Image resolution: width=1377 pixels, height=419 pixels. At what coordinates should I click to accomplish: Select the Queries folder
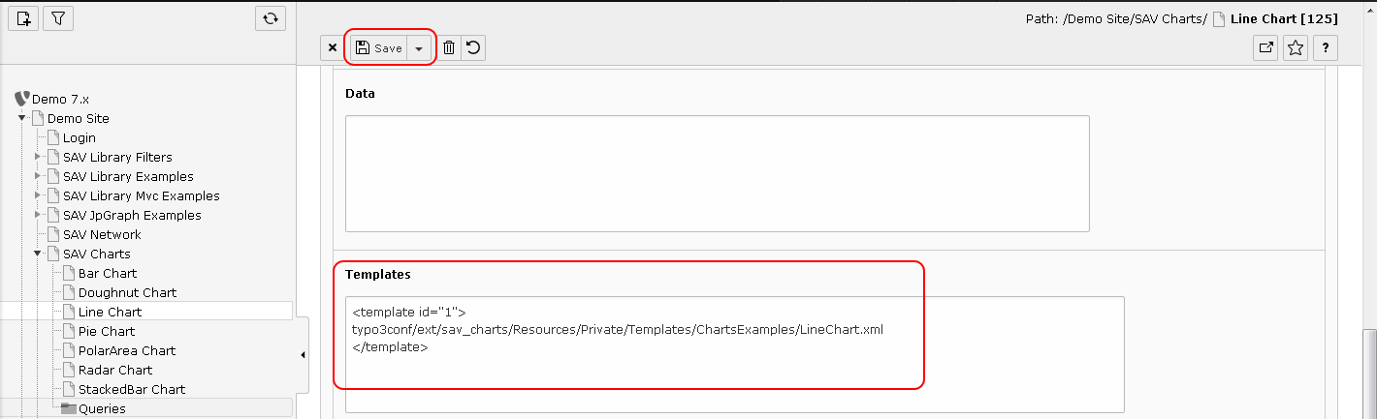102,408
